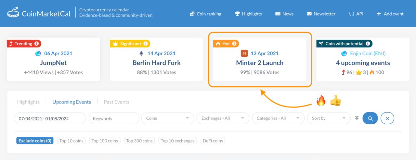Open the Highlights menu item with trophy
Screen dimensions: 416x160
(248, 14)
